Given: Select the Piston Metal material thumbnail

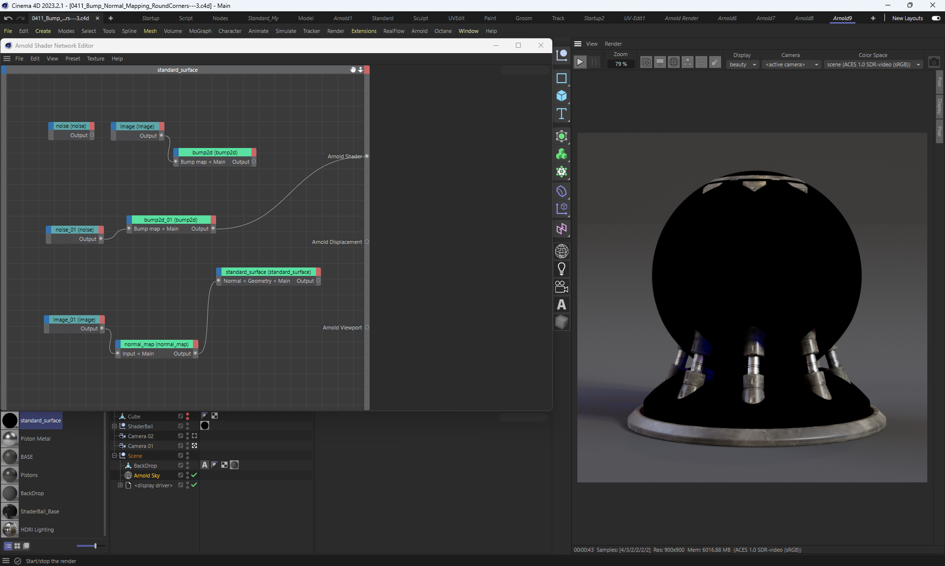Looking at the screenshot, I should point(10,439).
